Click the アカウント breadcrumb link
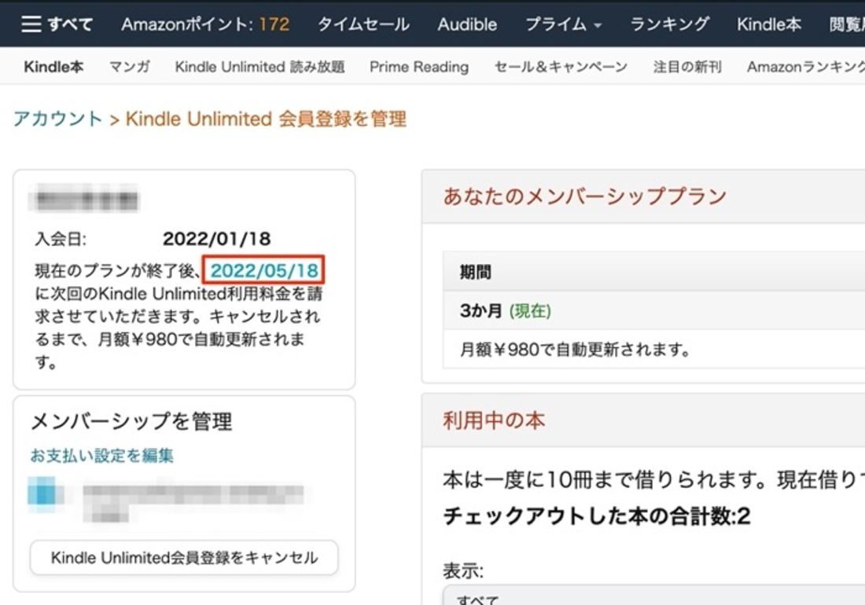The image size is (865, 605). 58,119
